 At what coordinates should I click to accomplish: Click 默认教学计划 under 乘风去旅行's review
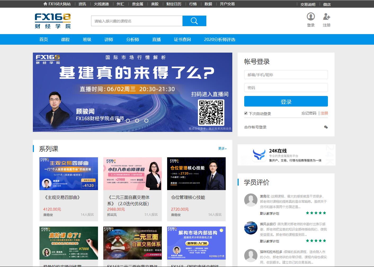point(269,241)
